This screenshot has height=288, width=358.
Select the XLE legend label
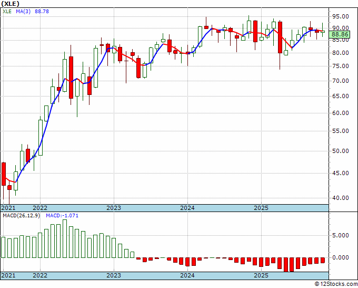[x=7, y=11]
